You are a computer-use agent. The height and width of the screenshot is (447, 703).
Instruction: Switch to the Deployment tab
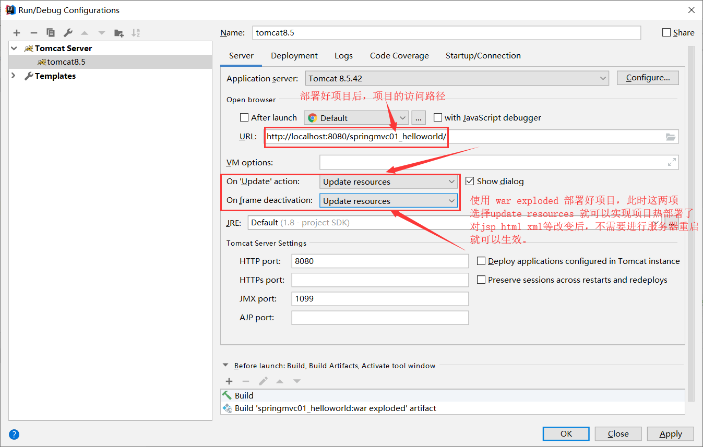294,56
